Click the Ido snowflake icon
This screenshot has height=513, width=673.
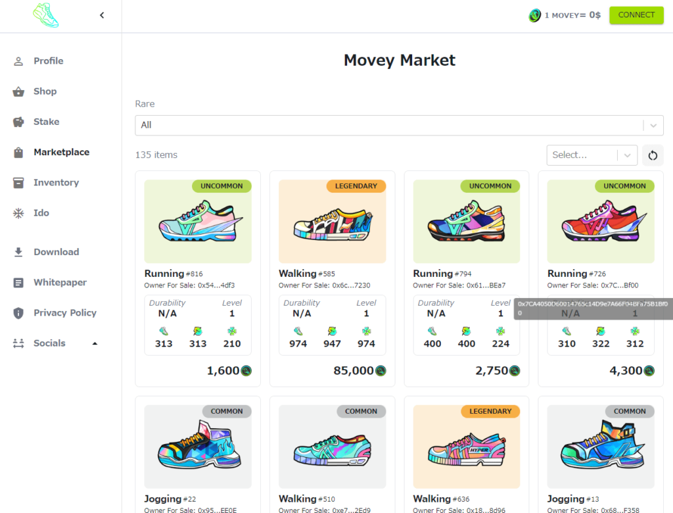pos(18,213)
